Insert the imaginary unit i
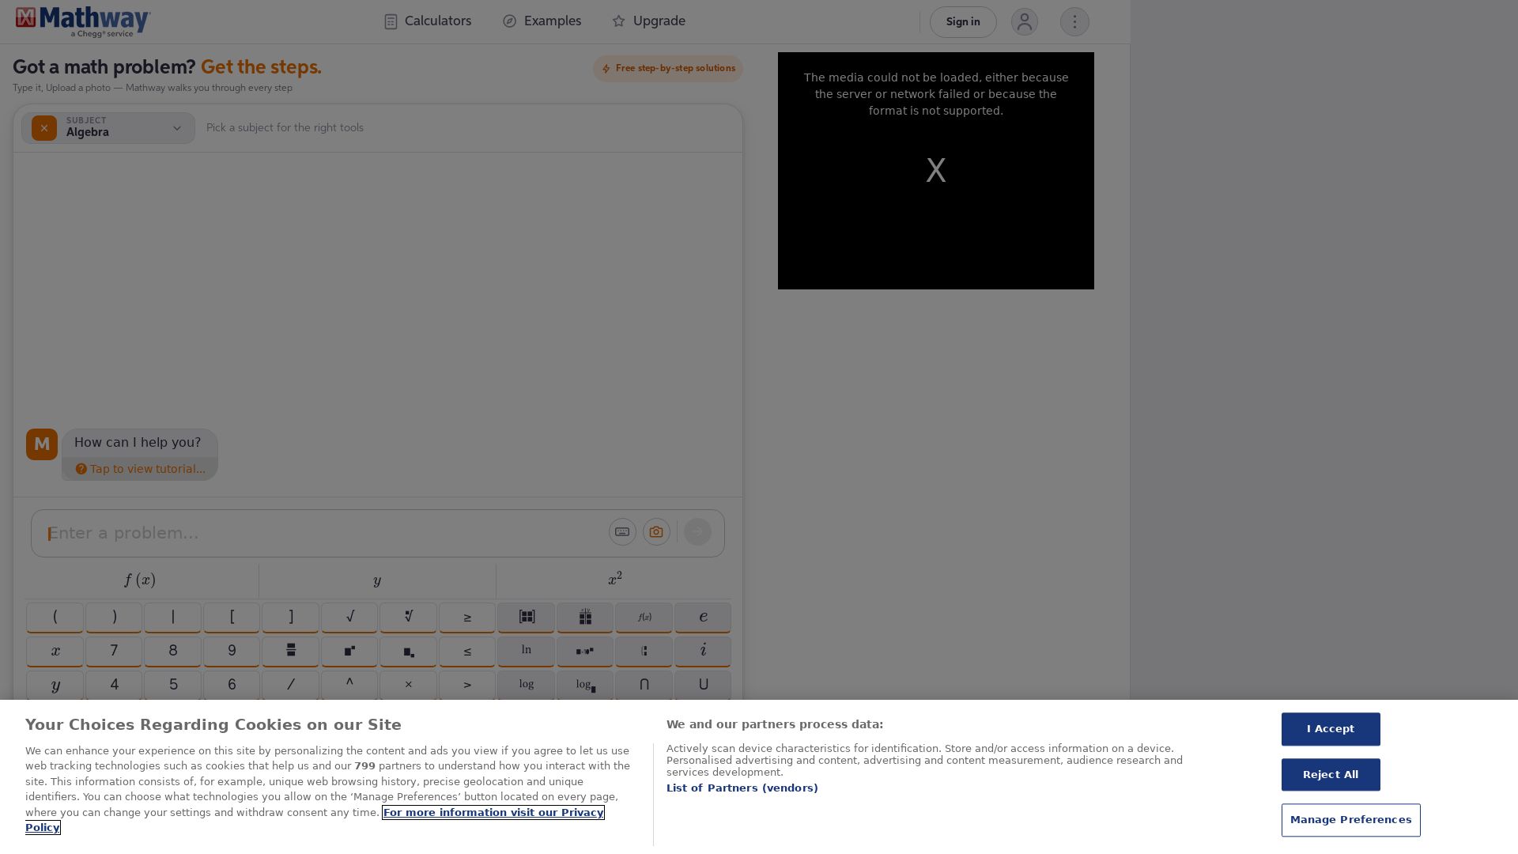 pyautogui.click(x=703, y=651)
